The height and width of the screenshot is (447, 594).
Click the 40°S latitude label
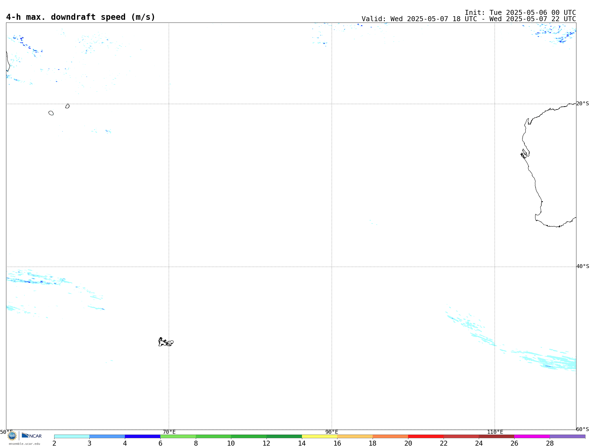pyautogui.click(x=583, y=266)
